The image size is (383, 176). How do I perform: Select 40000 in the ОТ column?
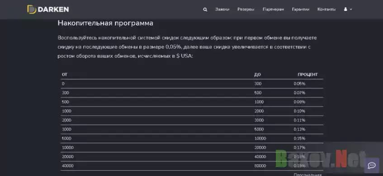[x=68, y=166]
